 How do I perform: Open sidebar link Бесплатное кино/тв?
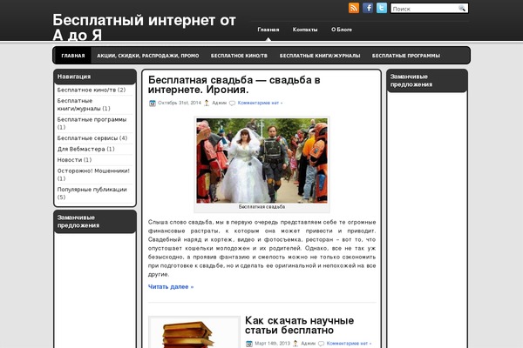[86, 90]
